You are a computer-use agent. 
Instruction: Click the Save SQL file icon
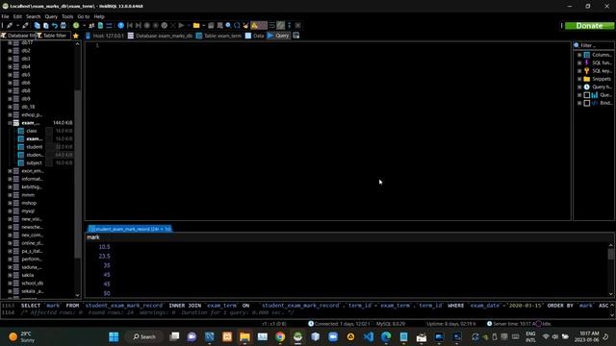[x=211, y=26]
